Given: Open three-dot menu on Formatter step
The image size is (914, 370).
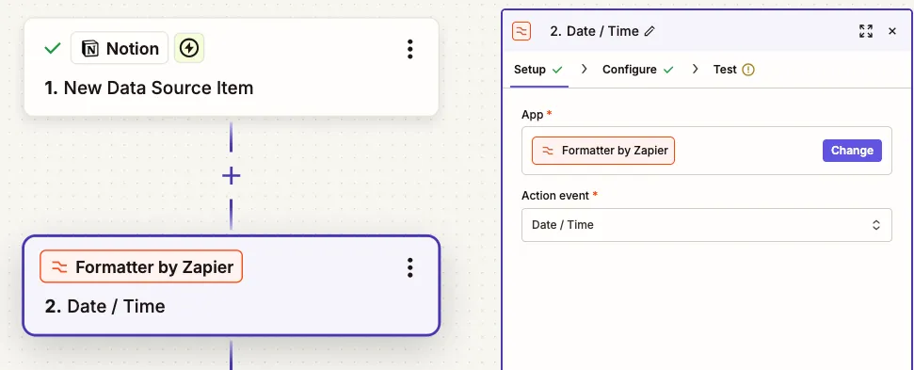Looking at the screenshot, I should [410, 267].
